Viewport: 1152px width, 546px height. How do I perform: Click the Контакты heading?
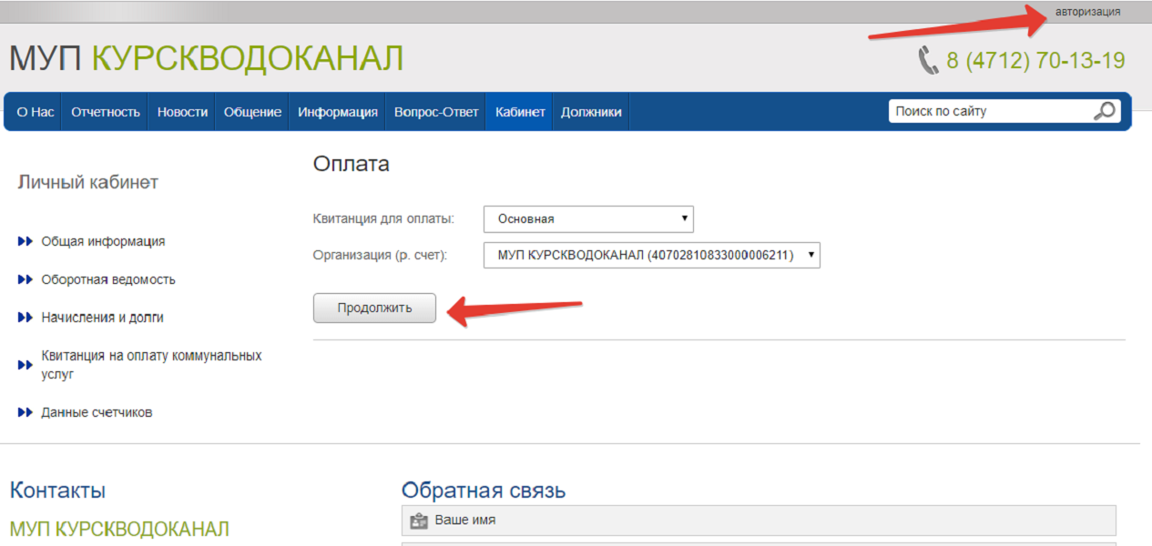(x=57, y=490)
